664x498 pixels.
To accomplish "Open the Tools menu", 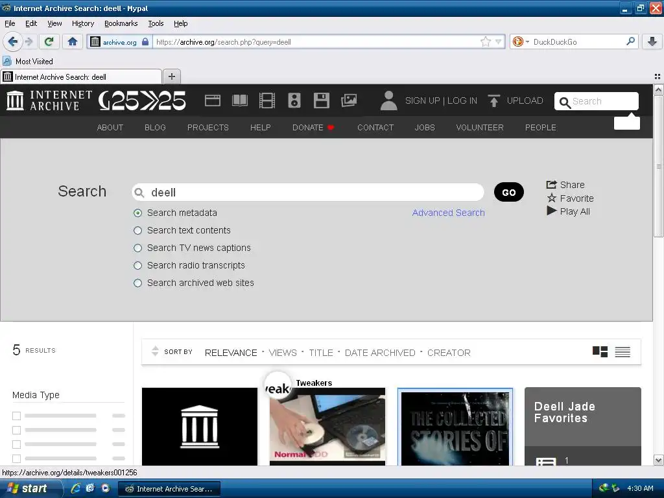I will 156,23.
